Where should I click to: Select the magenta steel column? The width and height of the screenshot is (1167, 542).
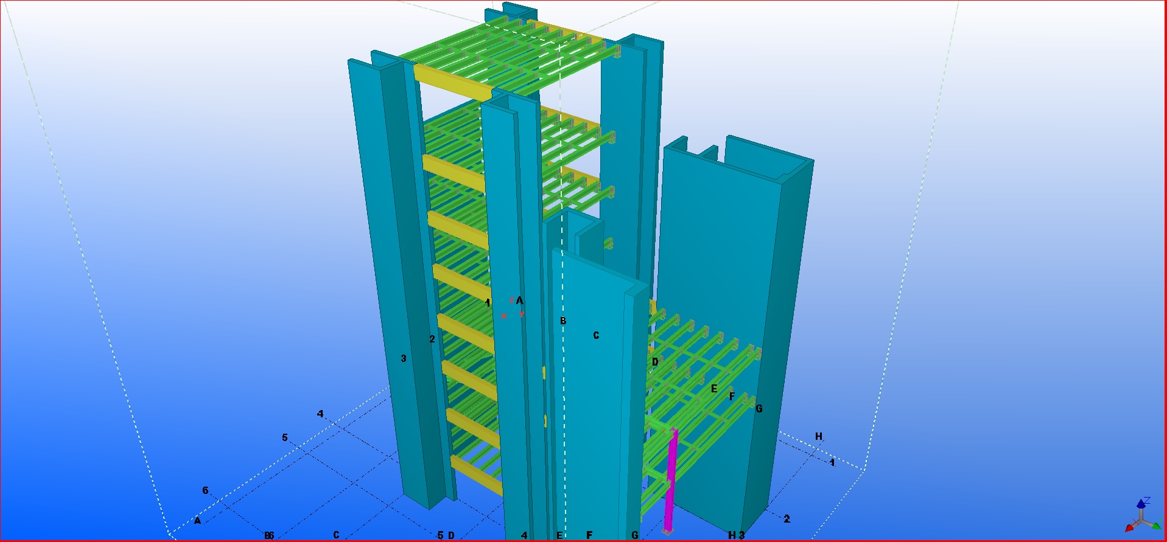(x=671, y=481)
